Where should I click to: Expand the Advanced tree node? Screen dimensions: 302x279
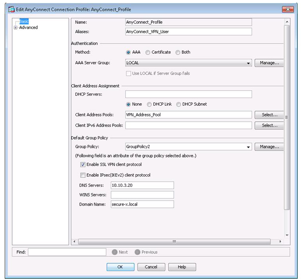click(x=16, y=28)
